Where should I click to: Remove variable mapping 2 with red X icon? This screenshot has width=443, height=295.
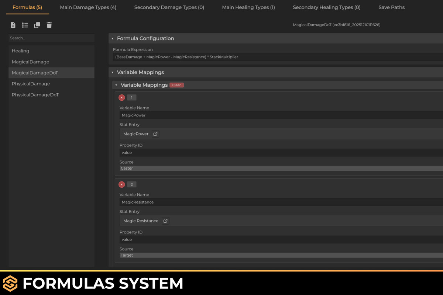click(122, 184)
